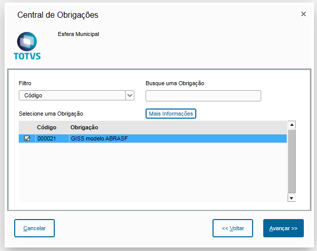Uncheck the checkbox for obligation 000021
This screenshot has width=317, height=251.
(27, 138)
